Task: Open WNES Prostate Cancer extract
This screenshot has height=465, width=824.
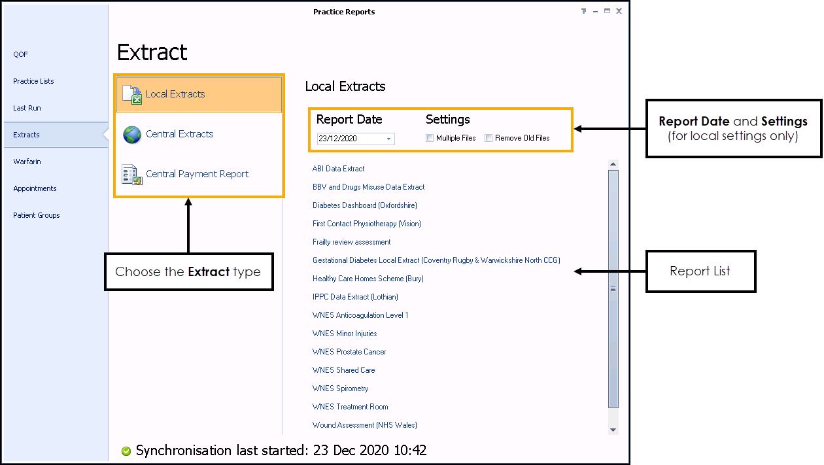Action: [349, 352]
